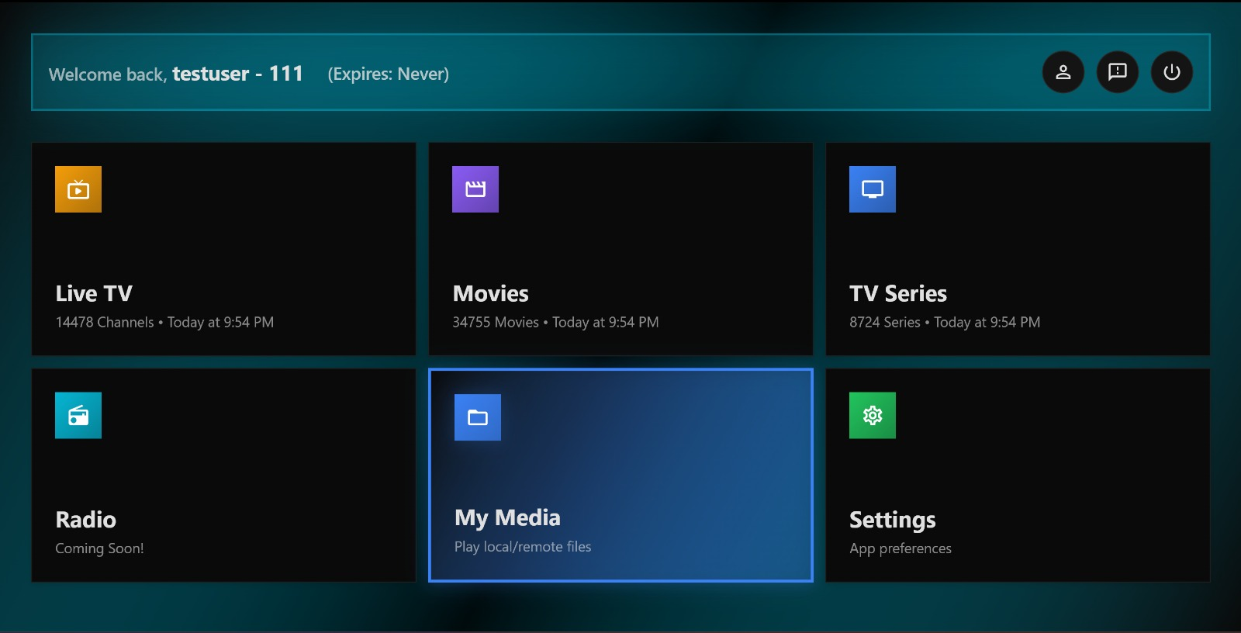Click the testuser welcome name
This screenshot has height=633, width=1241.
point(210,74)
